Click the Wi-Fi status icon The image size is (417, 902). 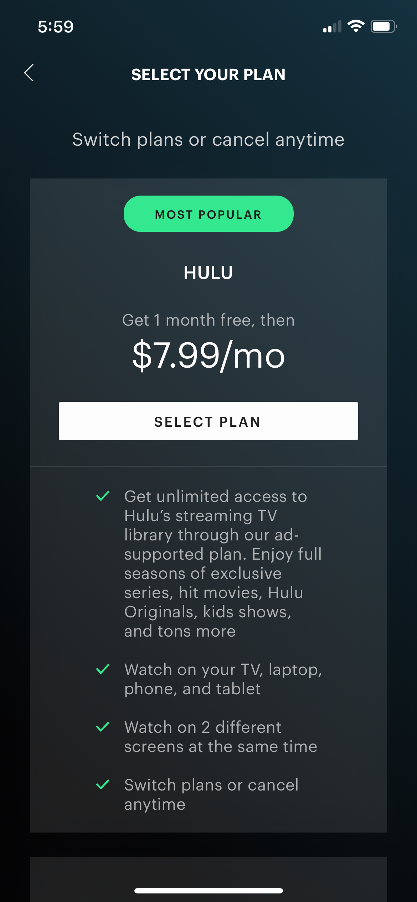coord(356,26)
